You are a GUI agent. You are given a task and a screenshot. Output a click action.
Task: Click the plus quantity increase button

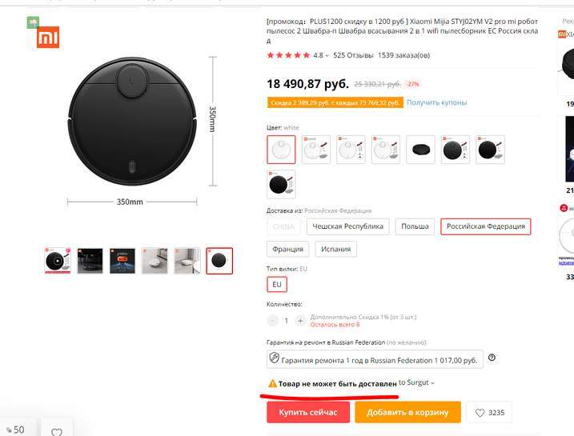click(x=300, y=321)
